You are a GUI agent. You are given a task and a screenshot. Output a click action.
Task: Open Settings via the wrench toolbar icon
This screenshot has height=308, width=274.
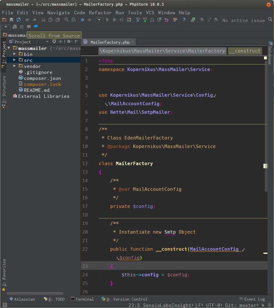tap(175, 20)
